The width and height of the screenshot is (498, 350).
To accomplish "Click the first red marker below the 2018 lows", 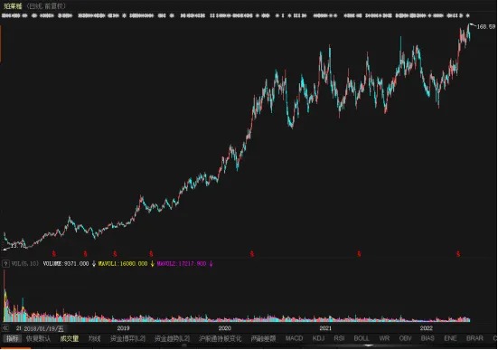I will coord(54,254).
